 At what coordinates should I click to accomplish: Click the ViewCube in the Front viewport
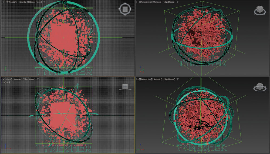click(x=125, y=86)
